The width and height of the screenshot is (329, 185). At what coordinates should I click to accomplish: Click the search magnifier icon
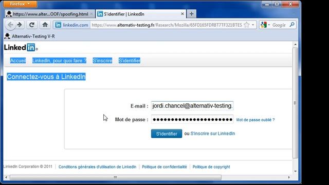point(292,25)
